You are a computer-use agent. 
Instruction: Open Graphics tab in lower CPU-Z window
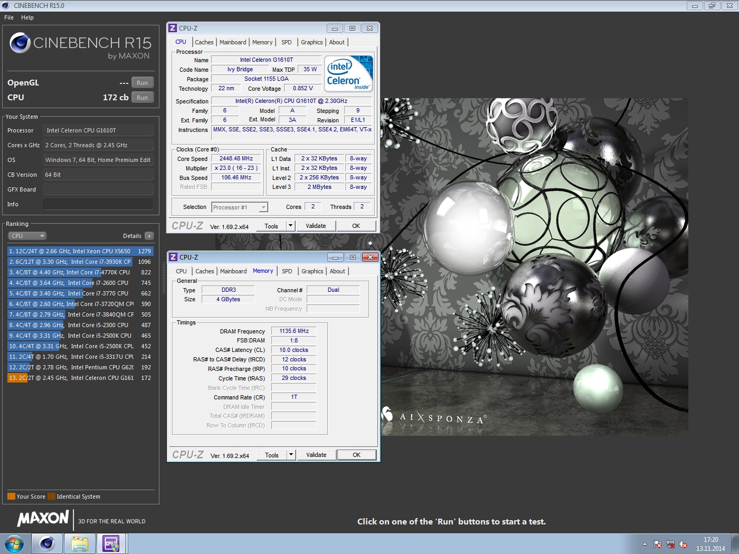(312, 271)
